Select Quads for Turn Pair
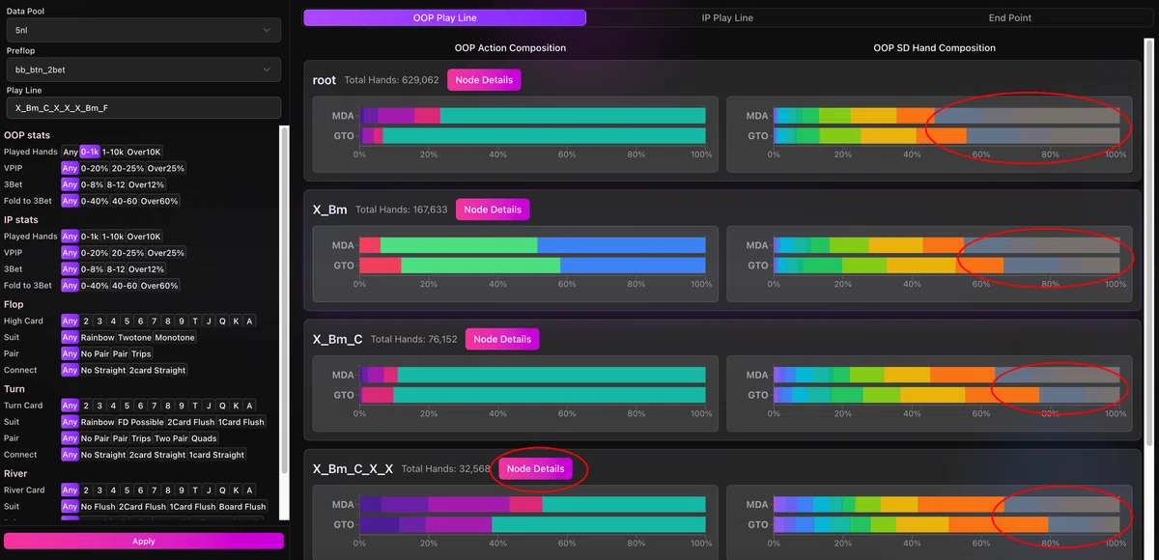Image resolution: width=1159 pixels, height=560 pixels. pyautogui.click(x=202, y=439)
